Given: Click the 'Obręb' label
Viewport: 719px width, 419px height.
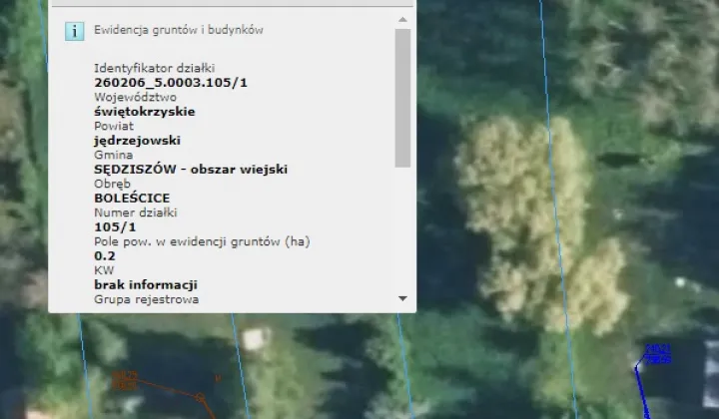Looking at the screenshot, I should click(112, 185).
